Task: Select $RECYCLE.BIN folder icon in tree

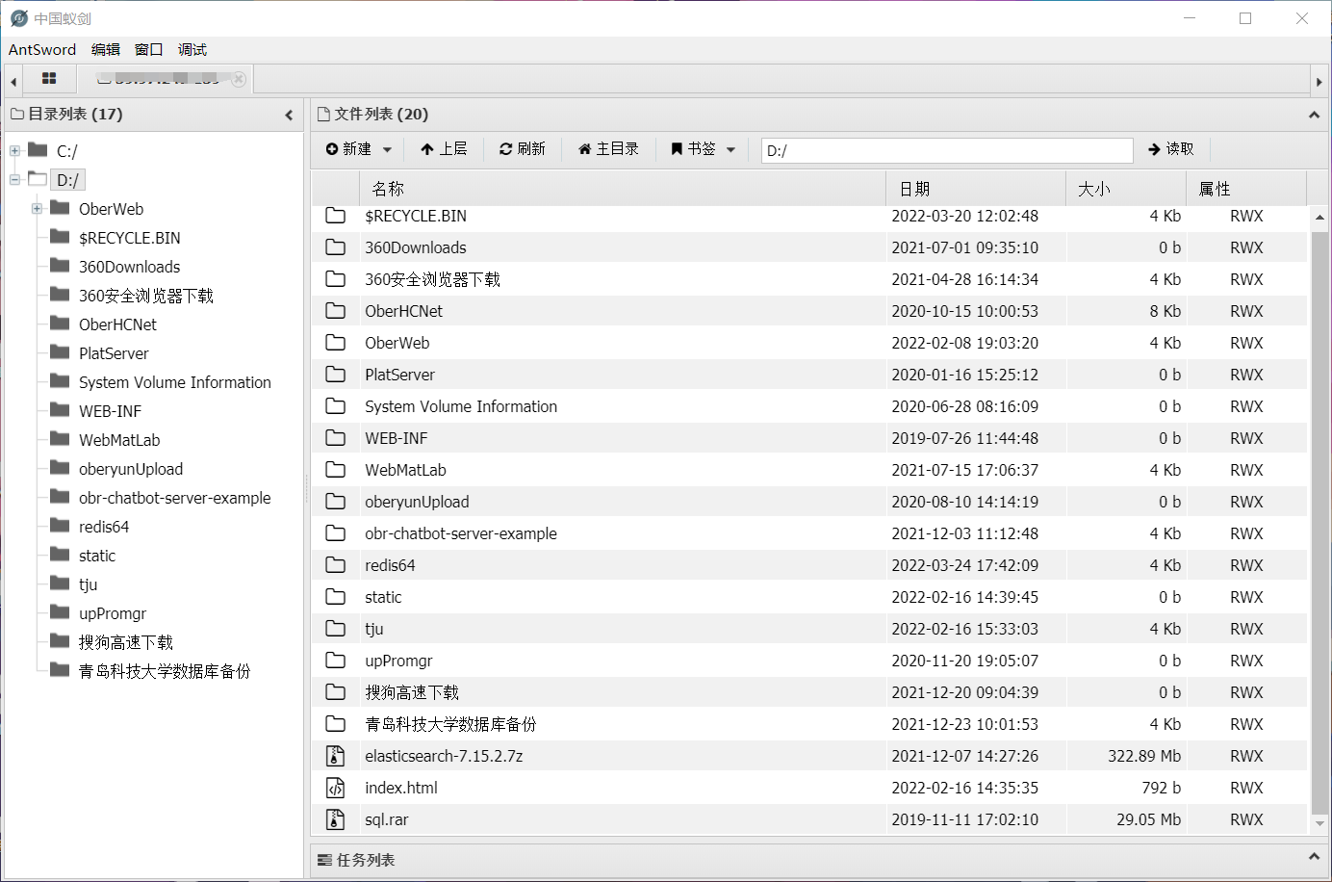Action: pyautogui.click(x=60, y=237)
